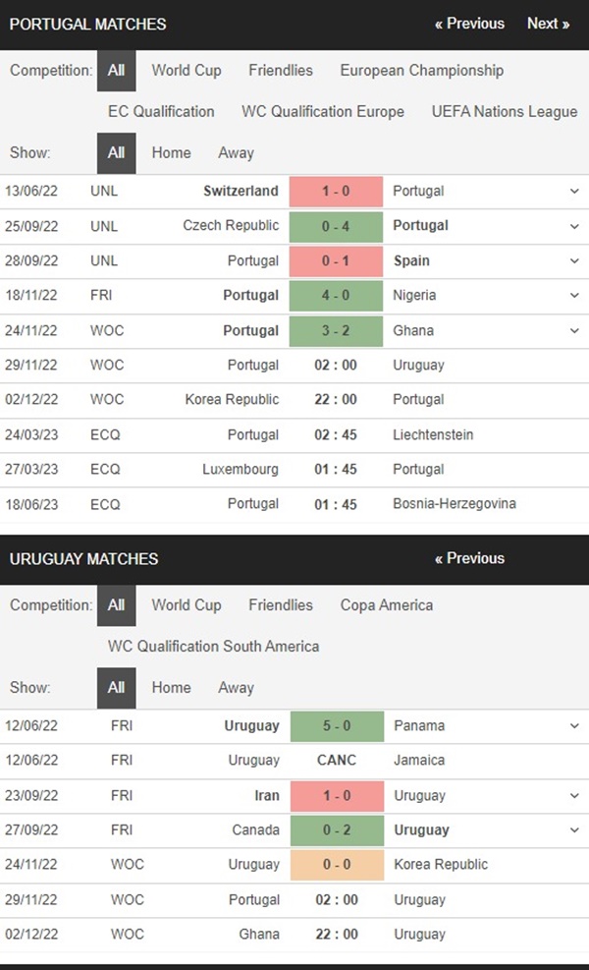Show only Portugal Home matches
Image resolution: width=589 pixels, height=970 pixels.
click(171, 153)
